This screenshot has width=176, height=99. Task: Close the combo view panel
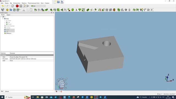coord(53,13)
